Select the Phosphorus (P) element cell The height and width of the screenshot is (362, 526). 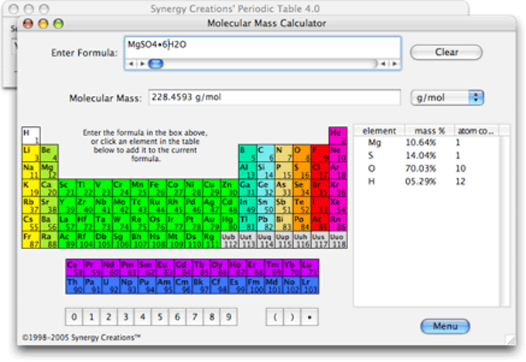[x=284, y=170]
